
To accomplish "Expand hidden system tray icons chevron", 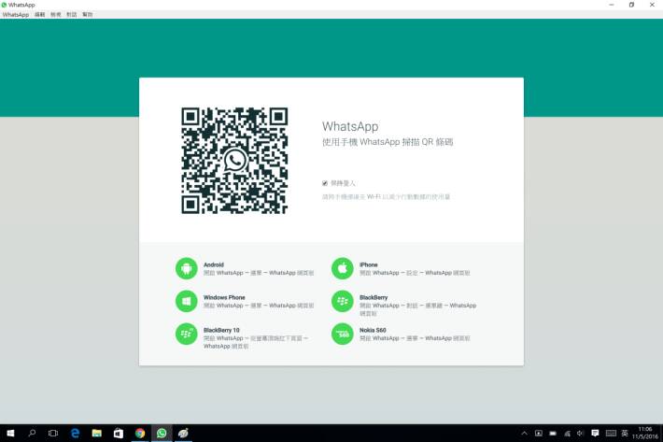I will 524,433.
